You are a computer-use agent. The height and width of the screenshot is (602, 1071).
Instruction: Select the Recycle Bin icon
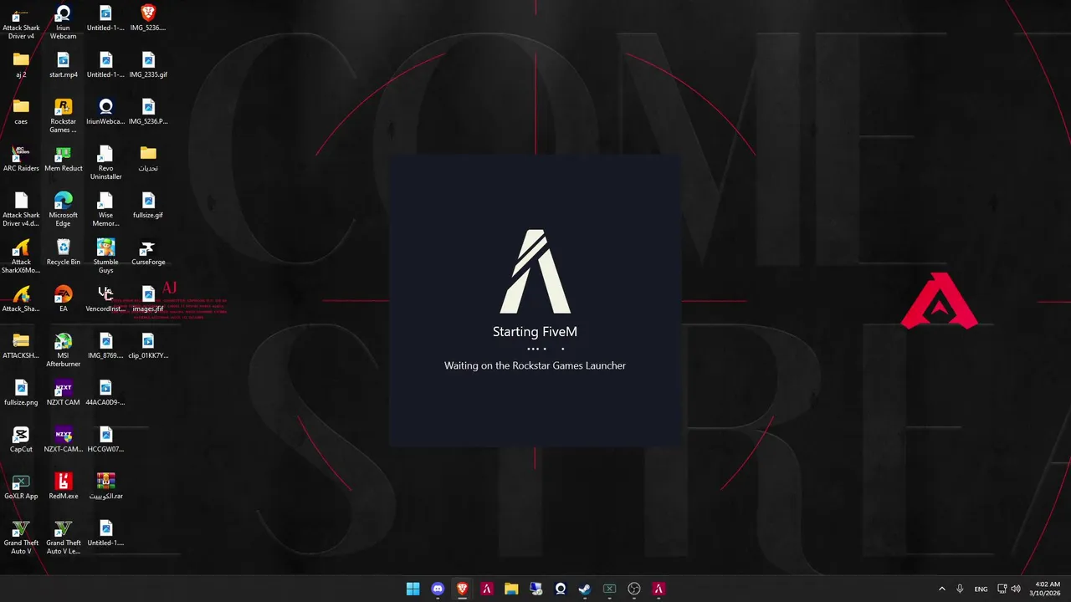click(63, 253)
